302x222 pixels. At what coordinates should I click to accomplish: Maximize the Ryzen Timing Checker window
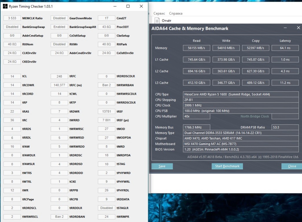tap(128, 6)
